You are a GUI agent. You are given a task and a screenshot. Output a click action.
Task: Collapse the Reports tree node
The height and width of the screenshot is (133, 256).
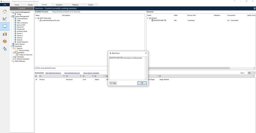[x=13, y=48]
